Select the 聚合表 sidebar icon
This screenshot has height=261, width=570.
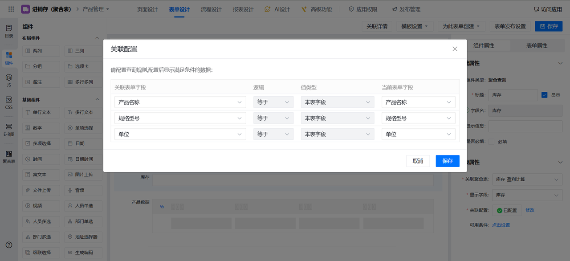coord(9,156)
